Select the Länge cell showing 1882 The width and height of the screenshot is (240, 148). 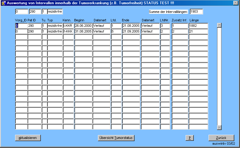point(198,26)
